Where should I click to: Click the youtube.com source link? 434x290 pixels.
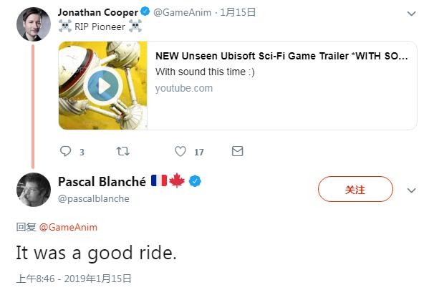pyautogui.click(x=184, y=88)
